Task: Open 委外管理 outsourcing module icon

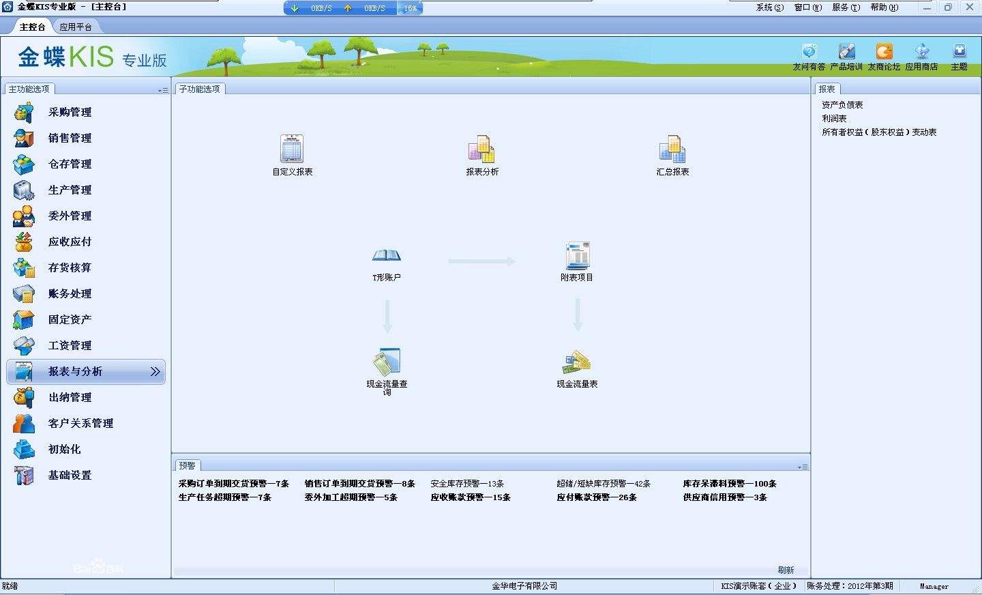Action: point(24,216)
